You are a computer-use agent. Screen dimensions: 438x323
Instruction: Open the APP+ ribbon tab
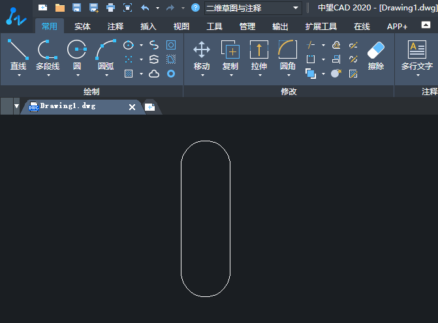pos(397,26)
